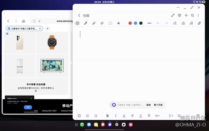Open the text alignment dropdown
Screen dimensions: 209x131
click(x=171, y=116)
